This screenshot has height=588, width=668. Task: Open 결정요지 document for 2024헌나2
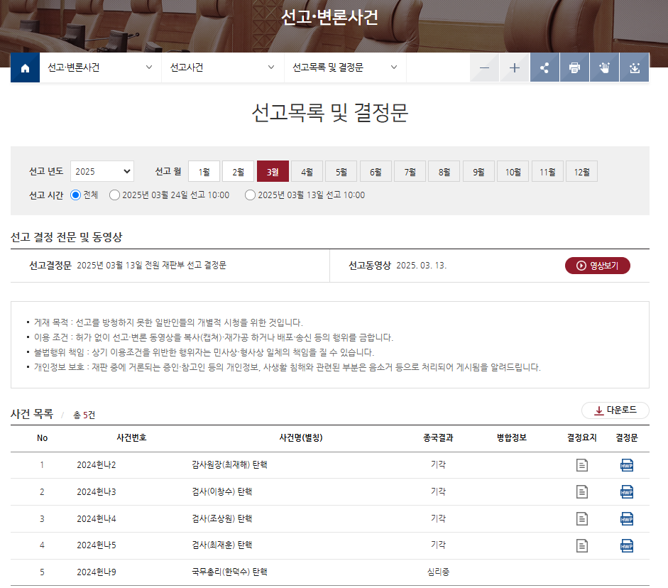[581, 465]
